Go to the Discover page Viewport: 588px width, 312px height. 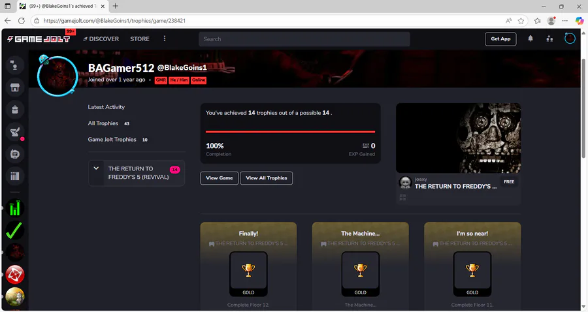(x=101, y=39)
